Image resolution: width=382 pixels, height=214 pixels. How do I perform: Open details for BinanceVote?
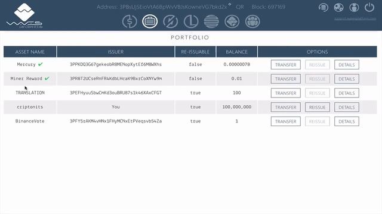pos(346,121)
